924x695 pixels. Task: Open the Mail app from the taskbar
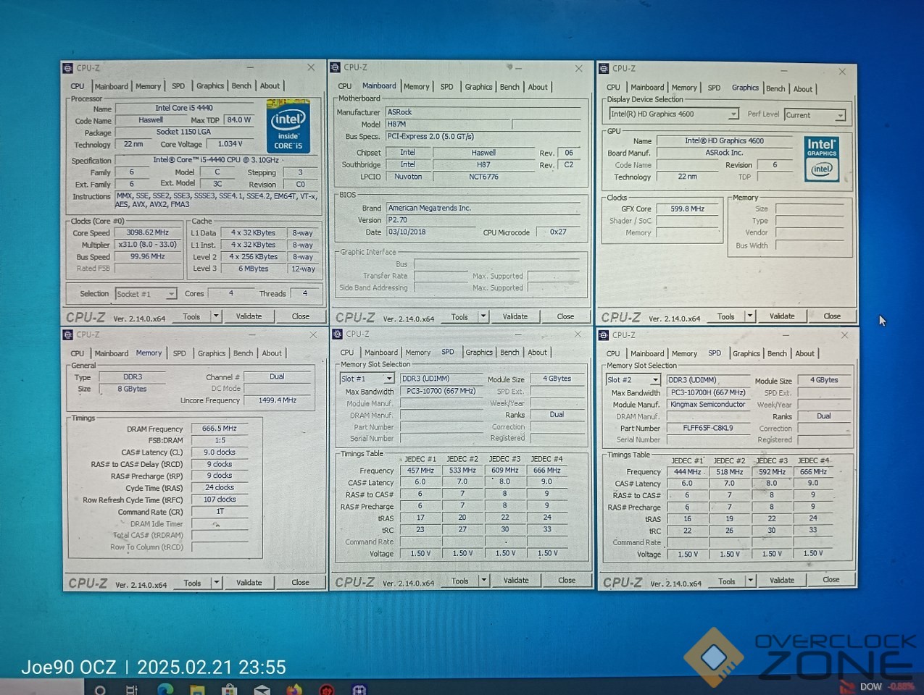(x=262, y=689)
